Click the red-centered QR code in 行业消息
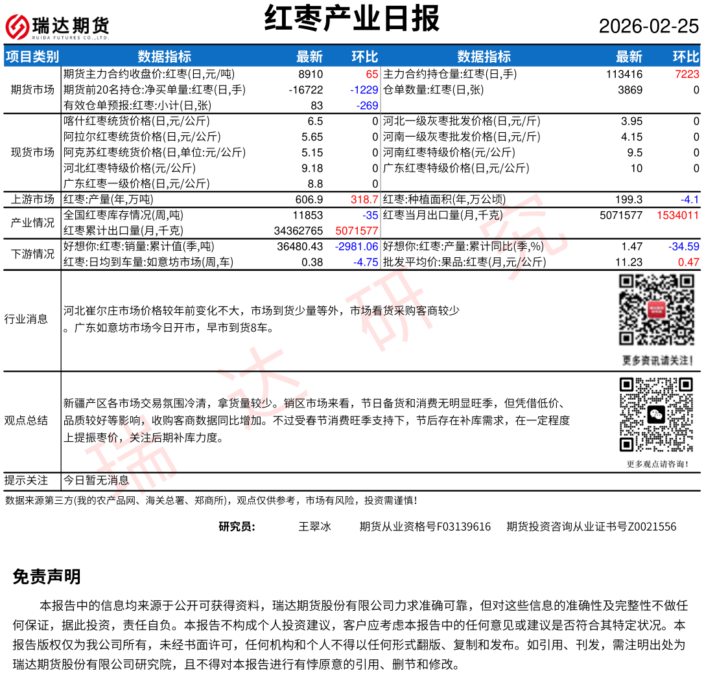Image resolution: width=704 pixels, height=673 pixels. pos(656,310)
